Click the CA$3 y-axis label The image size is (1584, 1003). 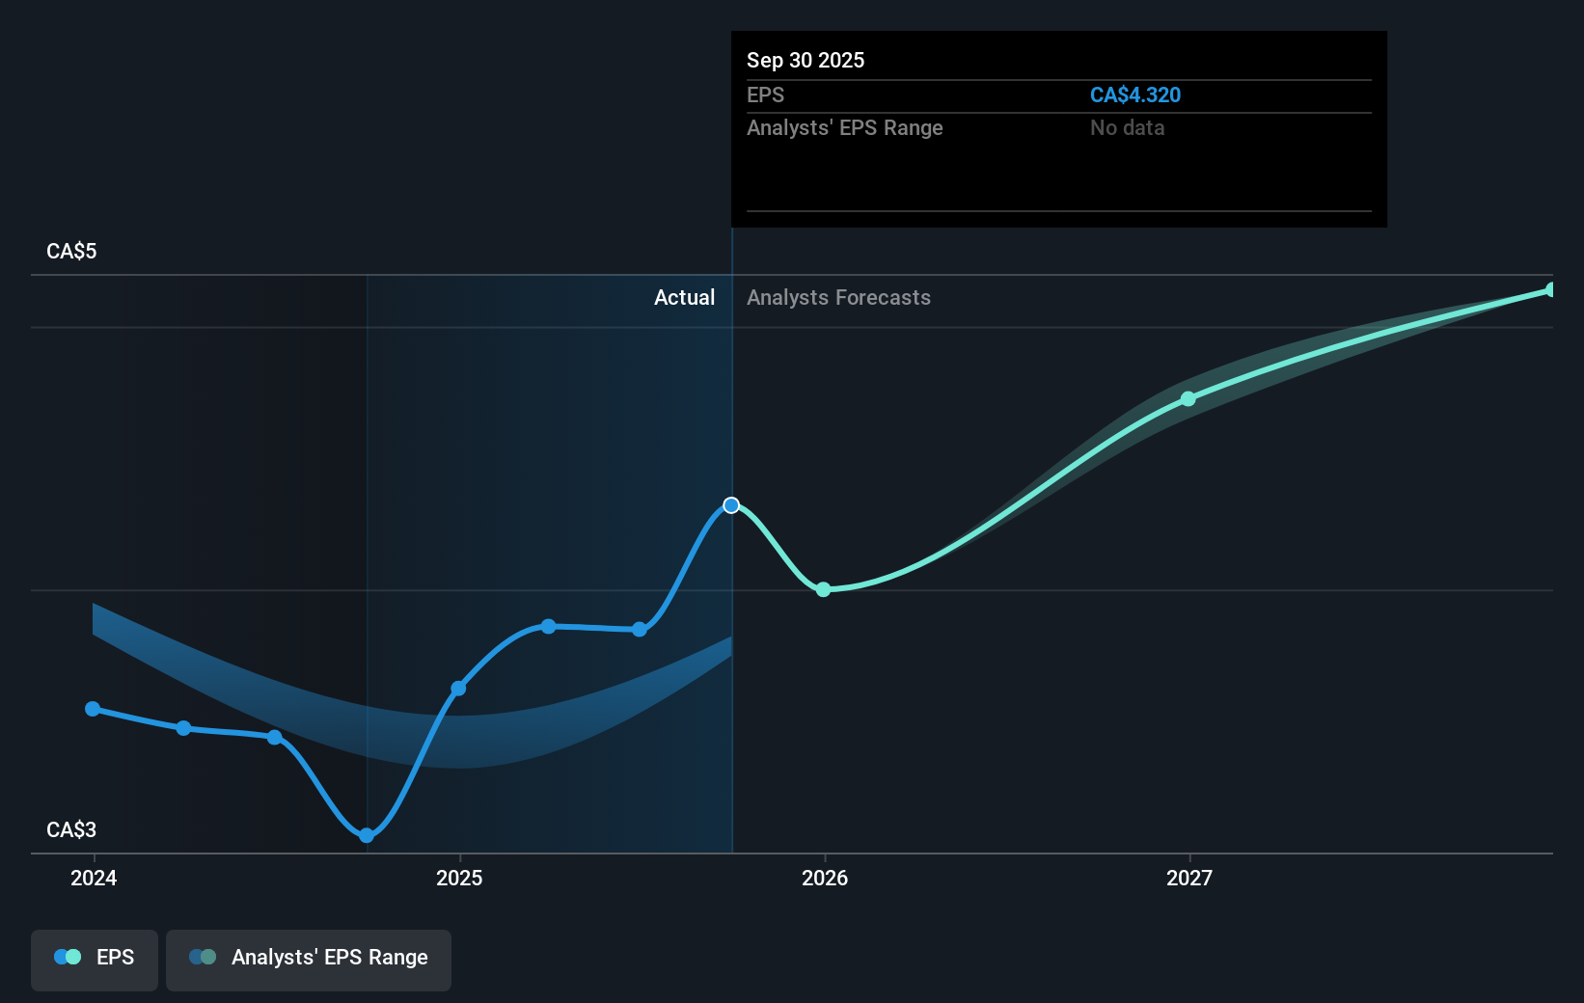pos(71,829)
